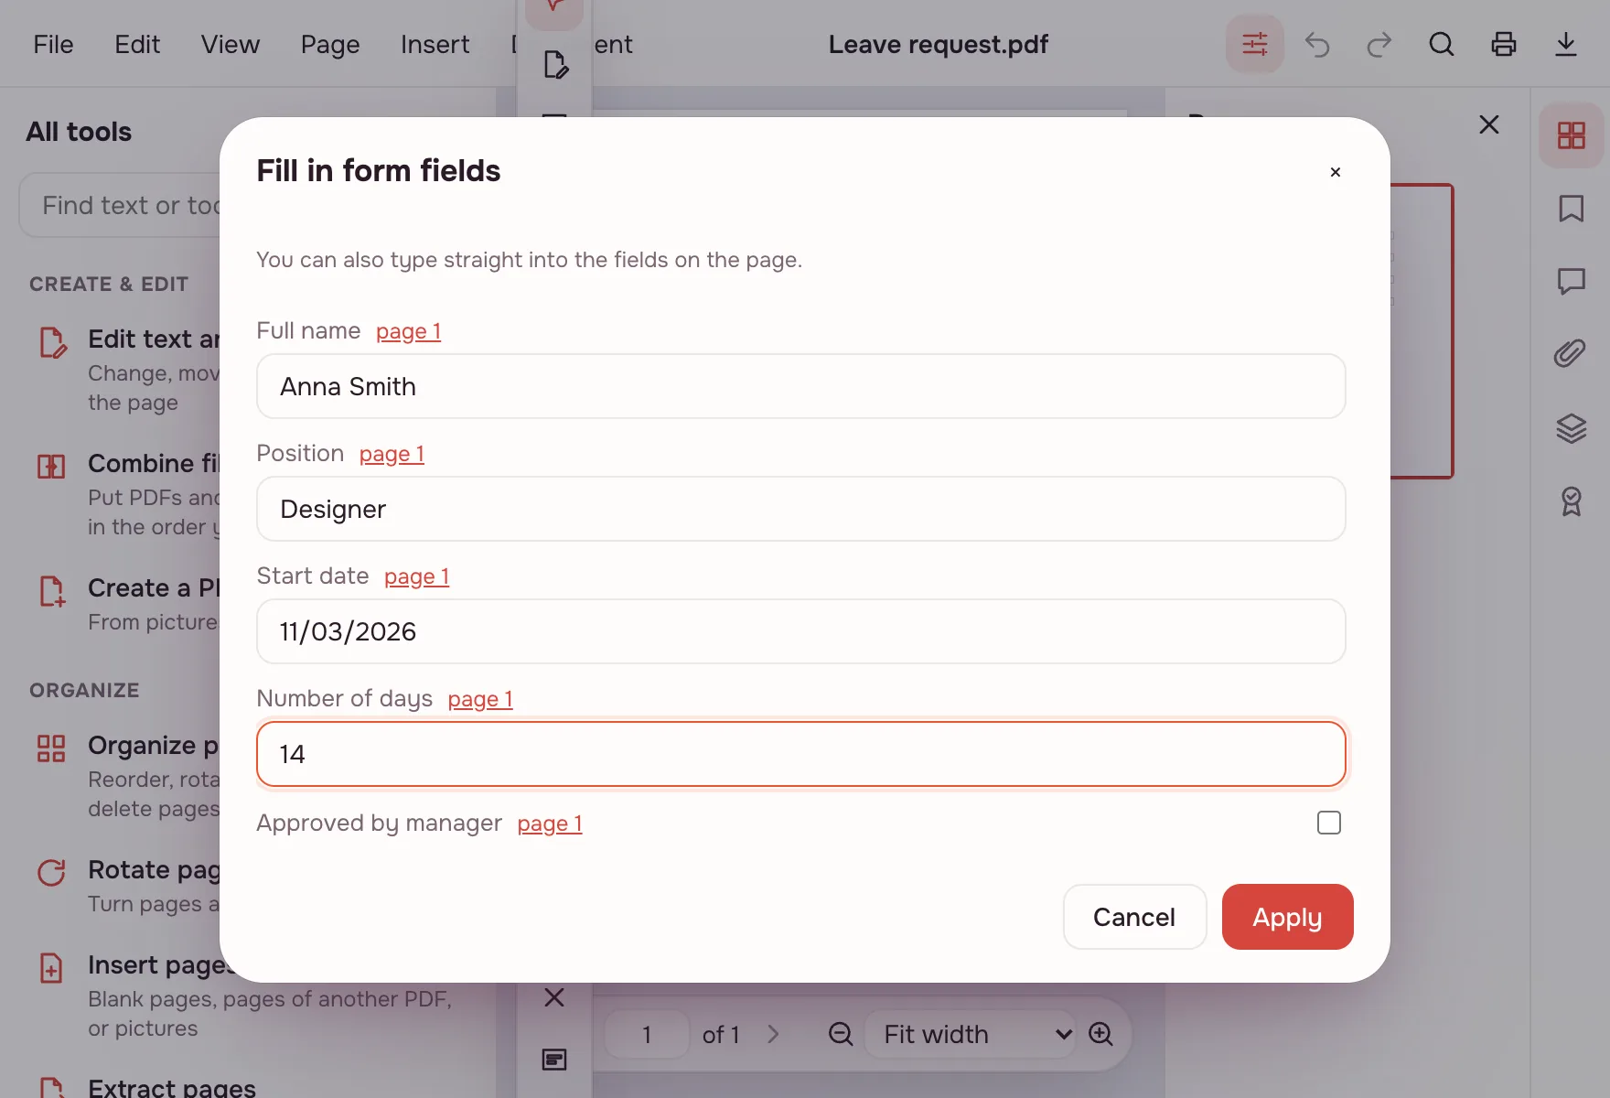This screenshot has width=1610, height=1098.
Task: Follow page 1 link beside Full name
Action: [x=408, y=331]
